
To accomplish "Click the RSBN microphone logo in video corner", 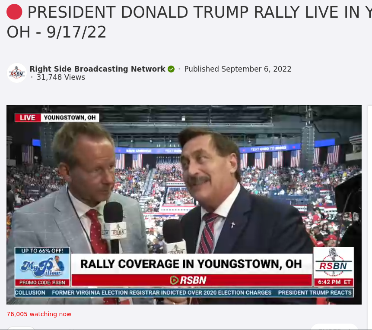I will (333, 263).
